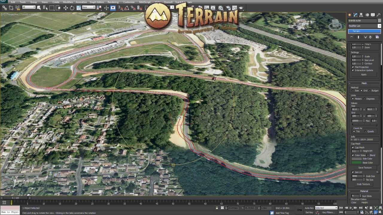Open the Edit menu
Viewport: 383px width, 215px height.
click(x=13, y=2)
